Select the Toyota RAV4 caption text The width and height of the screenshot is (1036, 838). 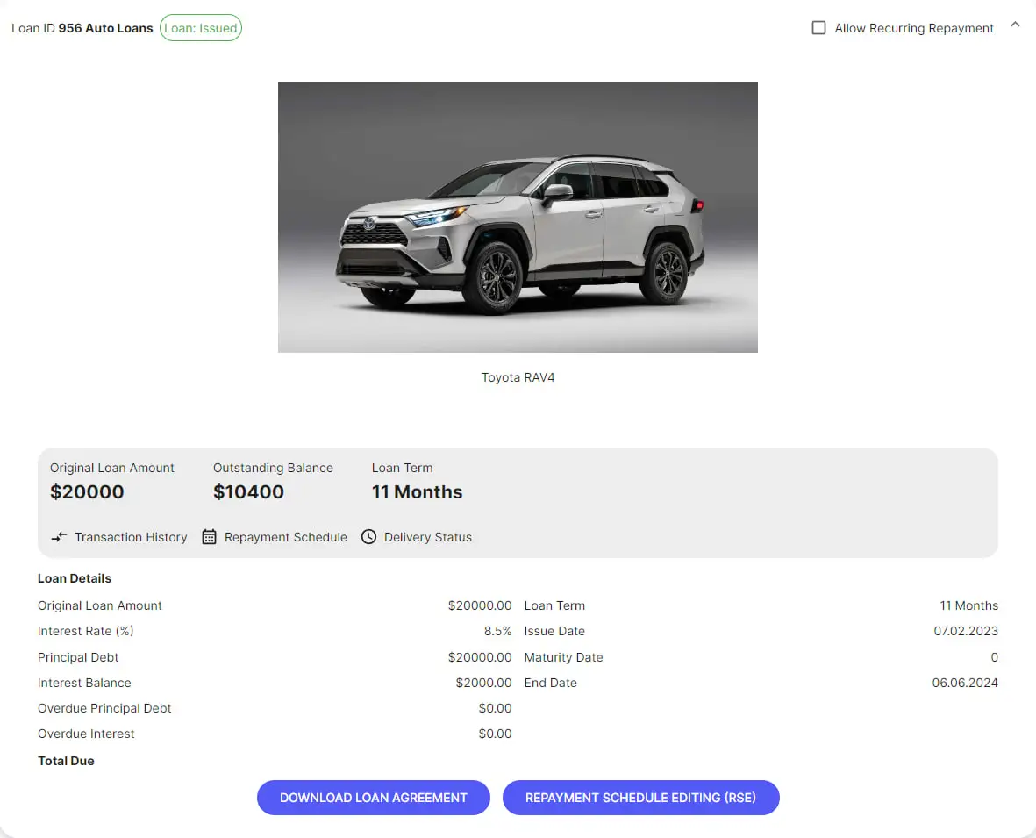pos(518,377)
